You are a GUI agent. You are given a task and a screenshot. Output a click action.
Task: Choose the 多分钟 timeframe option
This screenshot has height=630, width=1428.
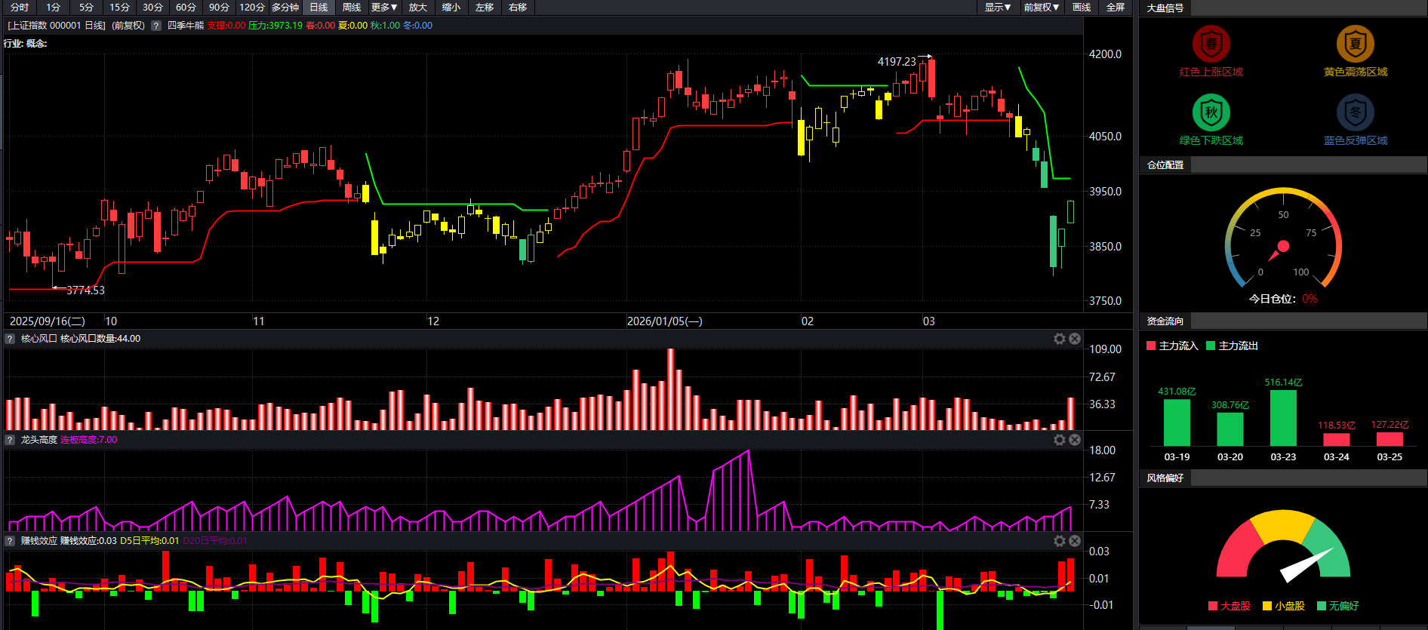tap(285, 8)
